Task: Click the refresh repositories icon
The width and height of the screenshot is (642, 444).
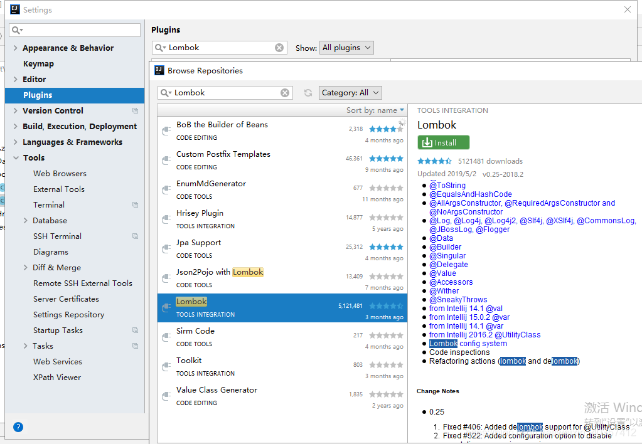Action: tap(308, 93)
